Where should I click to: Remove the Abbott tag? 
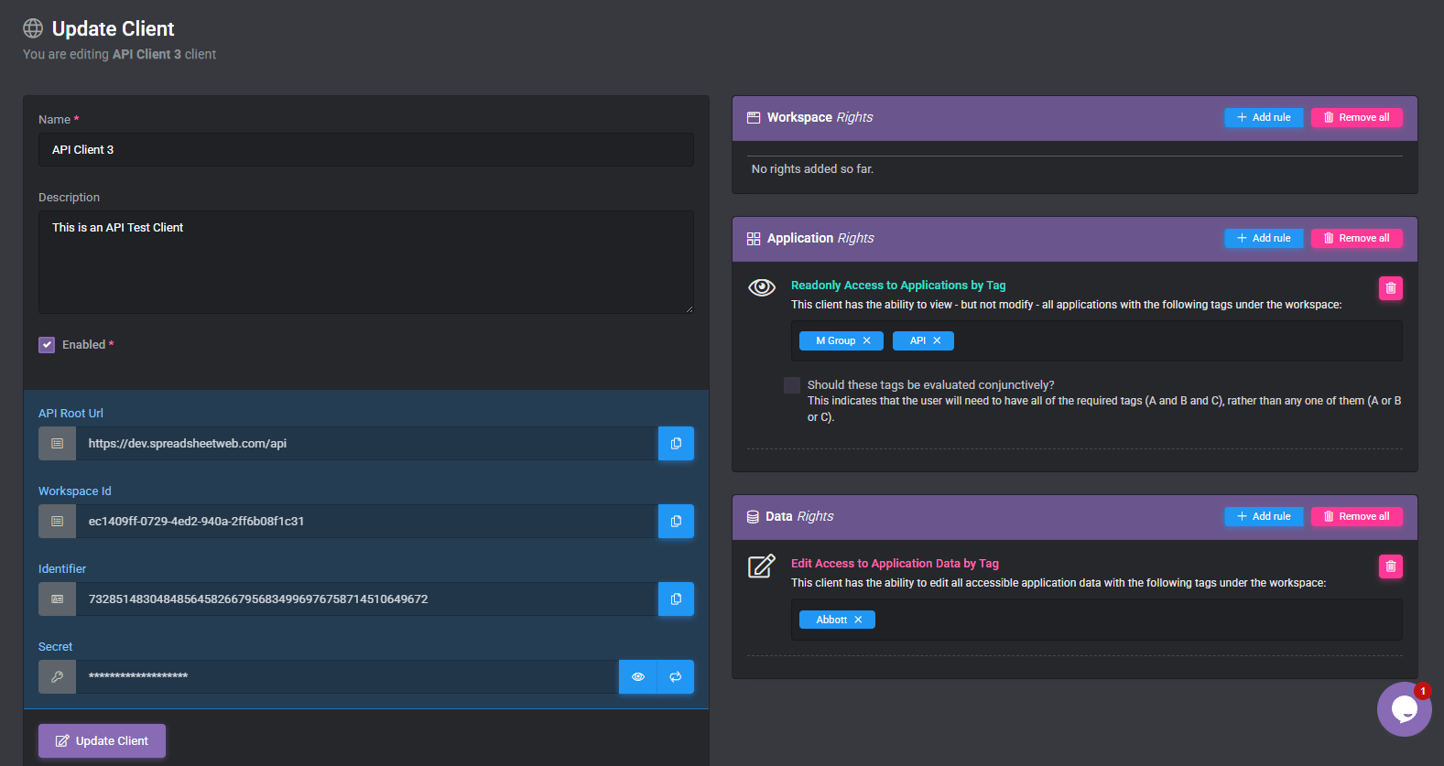click(x=858, y=620)
